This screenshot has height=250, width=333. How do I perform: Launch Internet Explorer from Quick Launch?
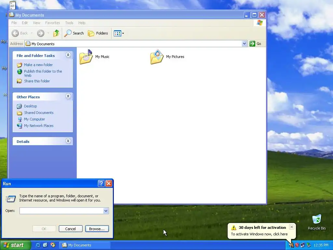(x=38, y=245)
